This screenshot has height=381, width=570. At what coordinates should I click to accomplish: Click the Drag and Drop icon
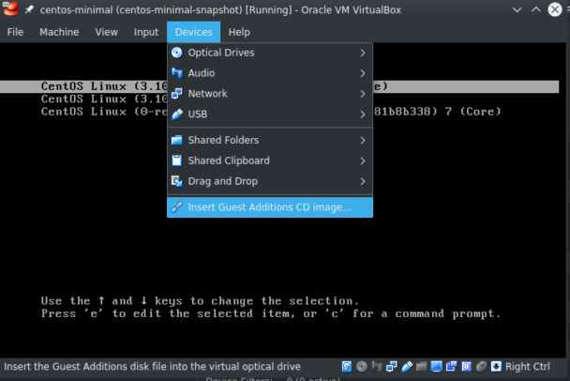coord(176,181)
